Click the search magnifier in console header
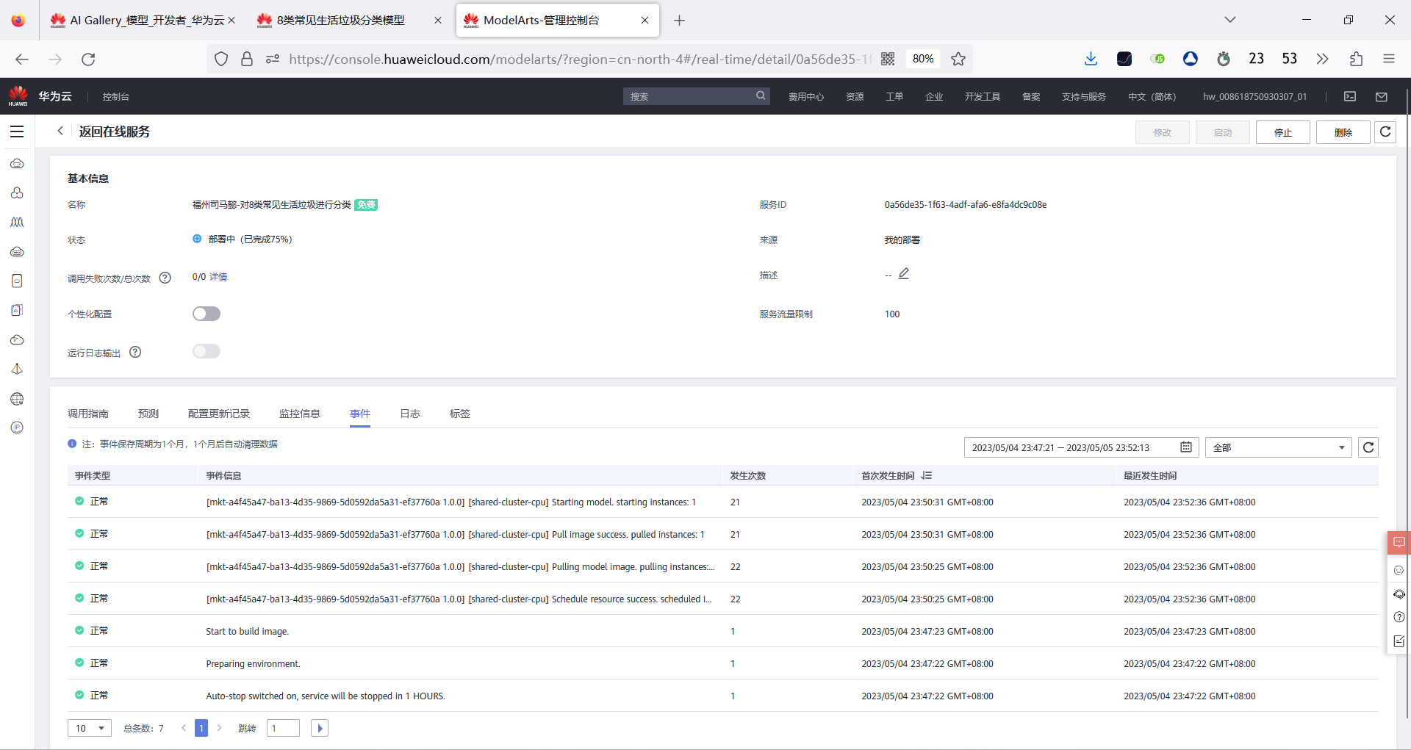 761,95
